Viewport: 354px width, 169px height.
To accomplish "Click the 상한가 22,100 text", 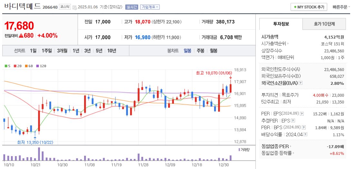I will (167, 22).
